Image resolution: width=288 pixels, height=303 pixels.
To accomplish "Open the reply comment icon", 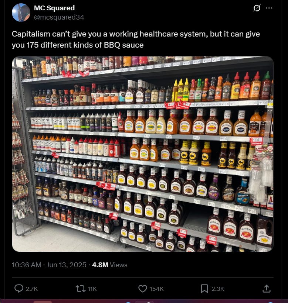I will 19,289.
